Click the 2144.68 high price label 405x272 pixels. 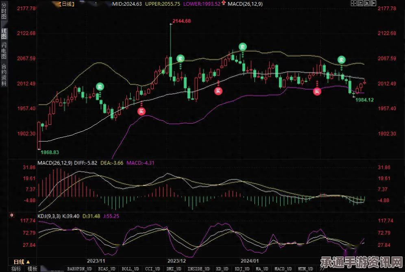[x=182, y=21]
